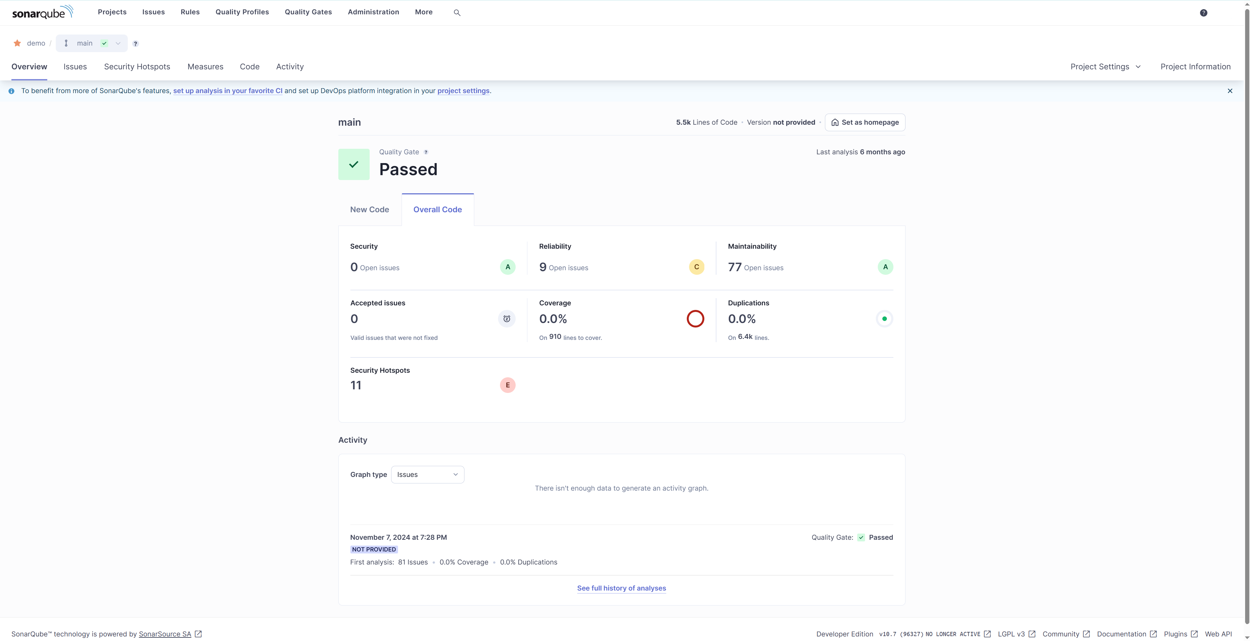Click Set as homepage button

865,123
